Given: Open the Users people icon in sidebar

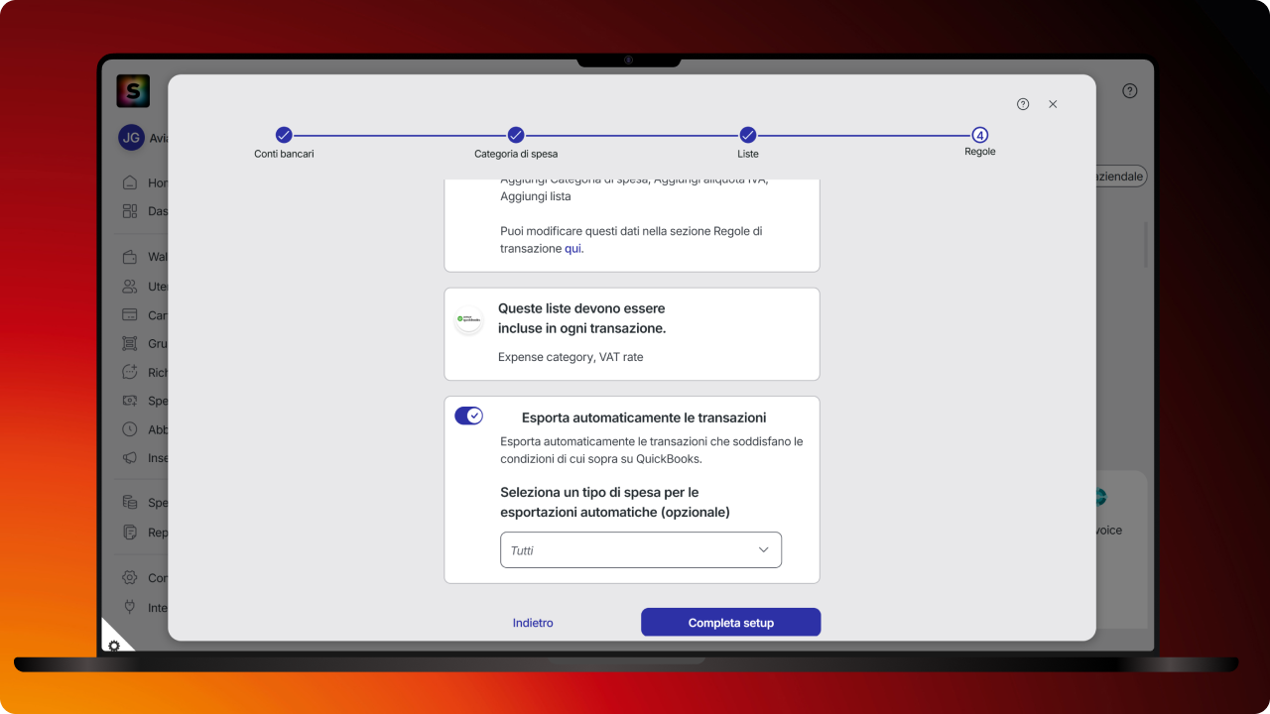Looking at the screenshot, I should 129,286.
